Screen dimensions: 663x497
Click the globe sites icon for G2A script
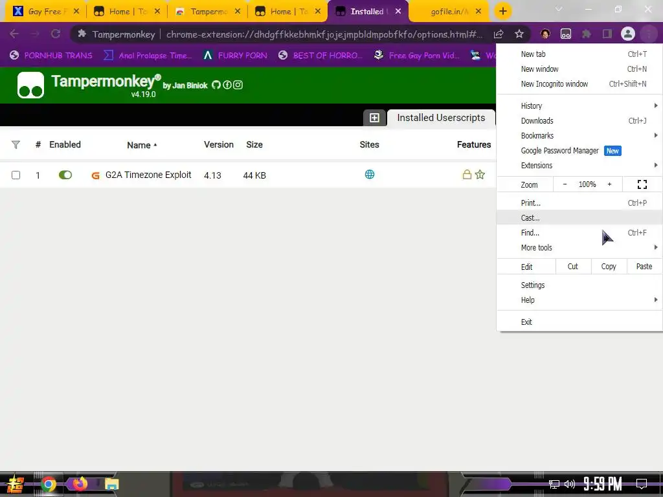(370, 174)
